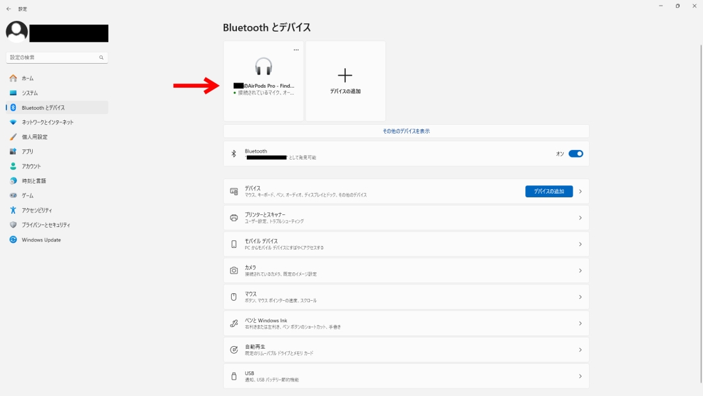Click the back arrow in settings title bar
Image resolution: width=703 pixels, height=396 pixels.
click(8, 9)
